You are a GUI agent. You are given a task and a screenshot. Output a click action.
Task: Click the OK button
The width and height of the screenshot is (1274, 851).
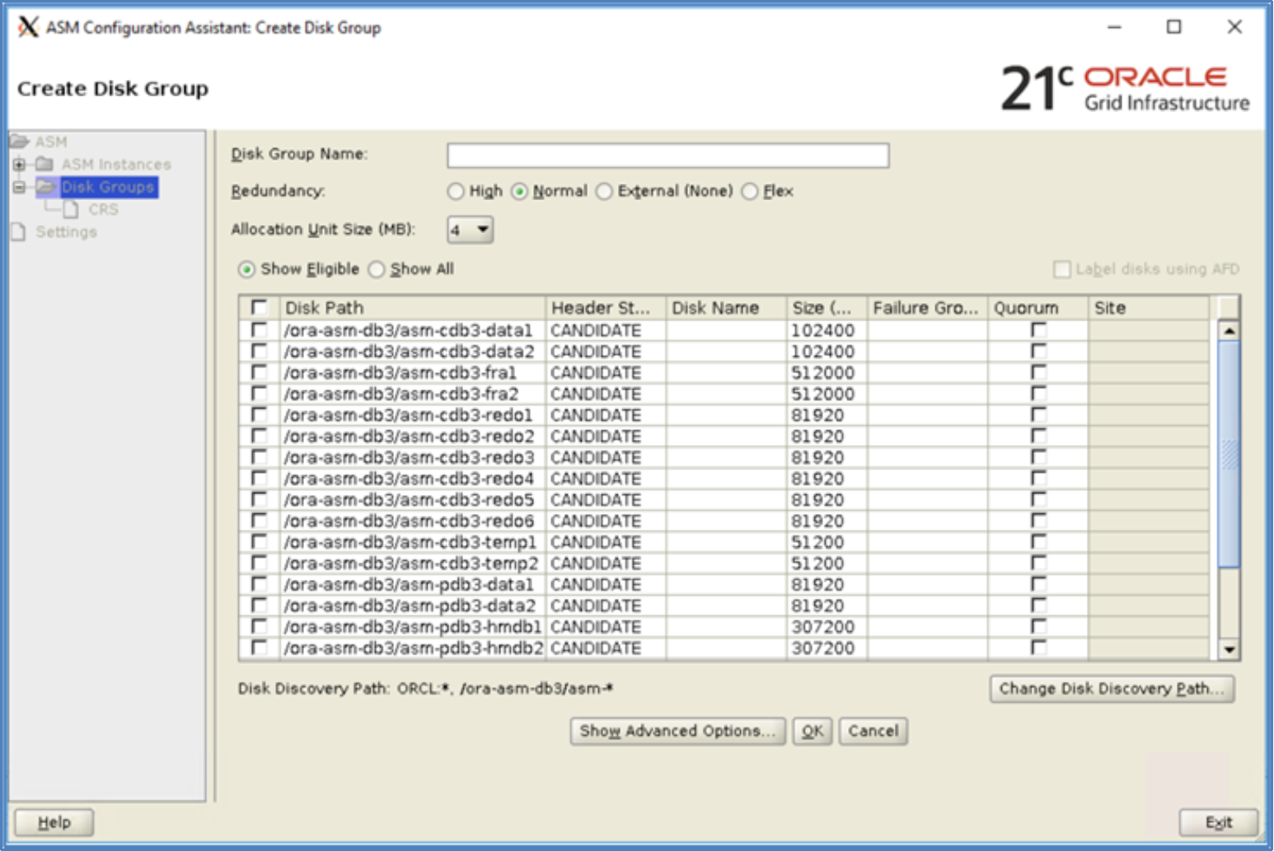813,731
